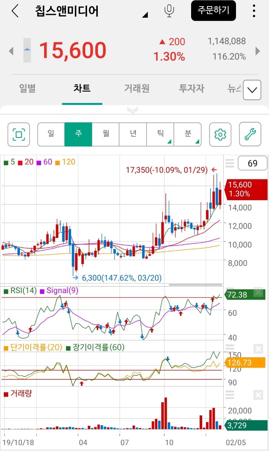Tap the 장기이격률(60) legend

[95, 347]
